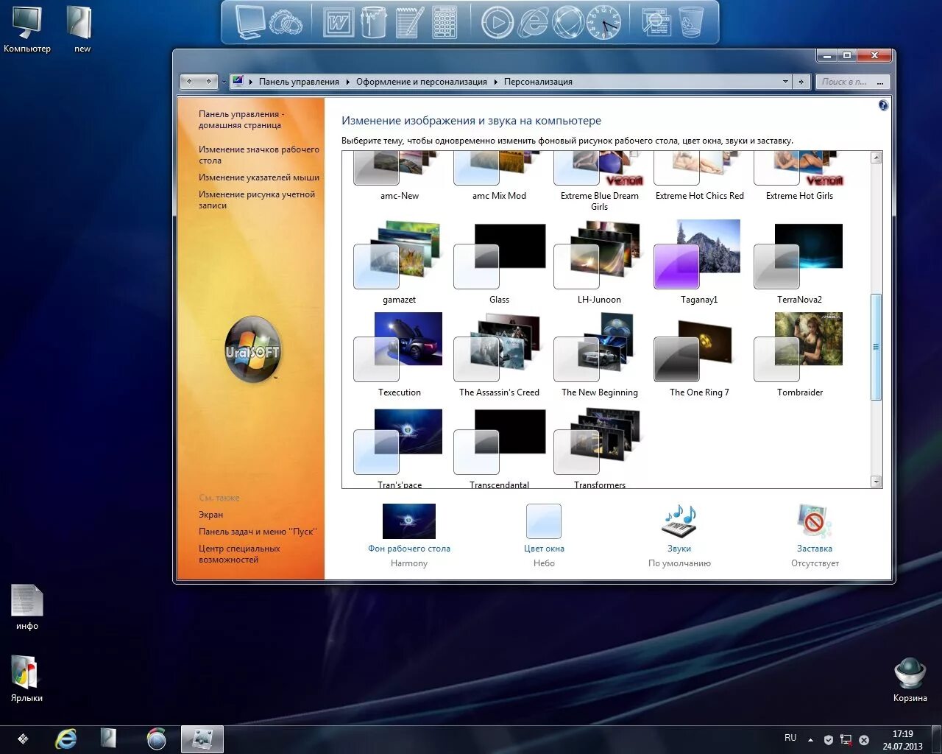
Task: Switch to Personalization window taskbar button
Action: (202, 739)
